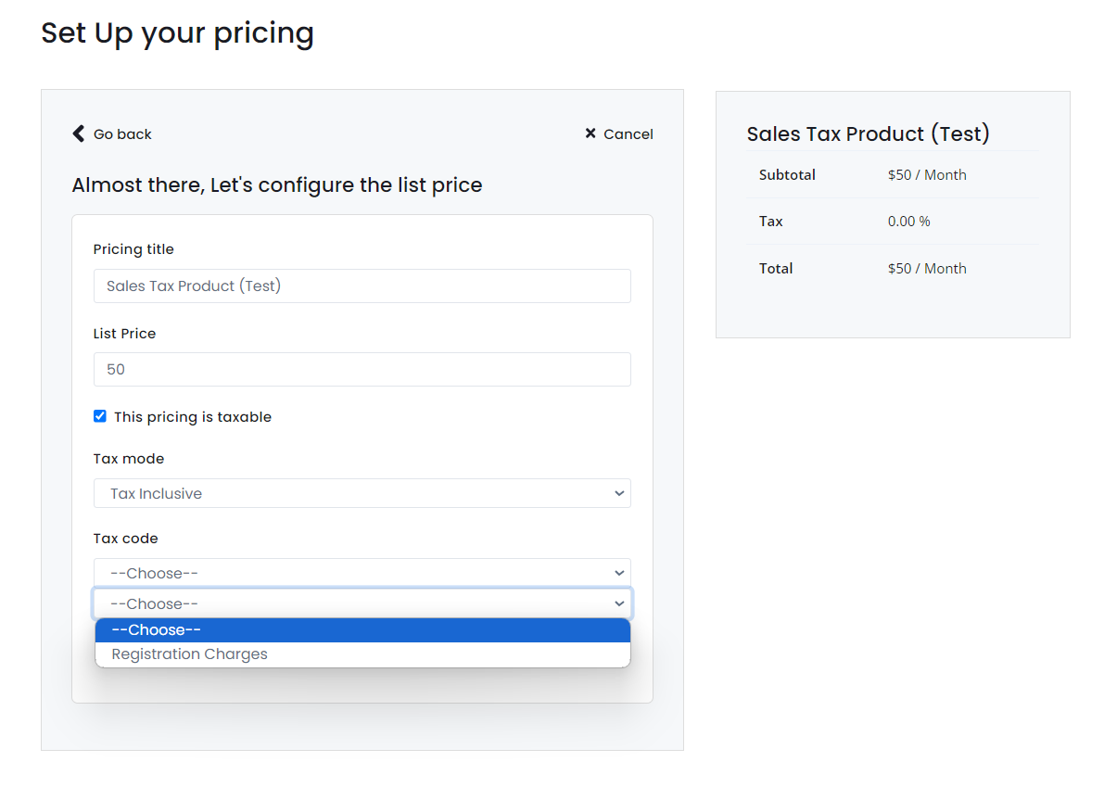
Task: Click the 'Total' row label
Action: tap(775, 268)
